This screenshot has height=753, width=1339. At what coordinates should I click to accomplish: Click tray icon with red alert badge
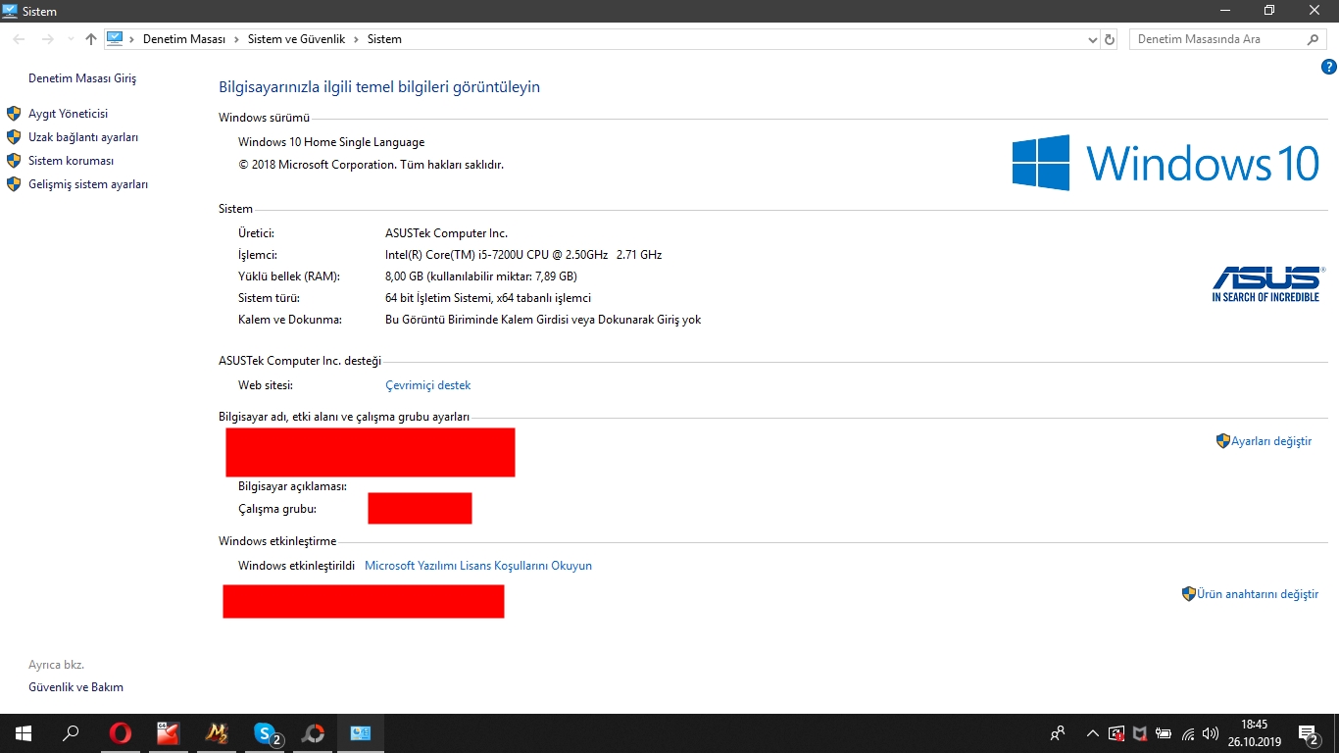[1116, 733]
